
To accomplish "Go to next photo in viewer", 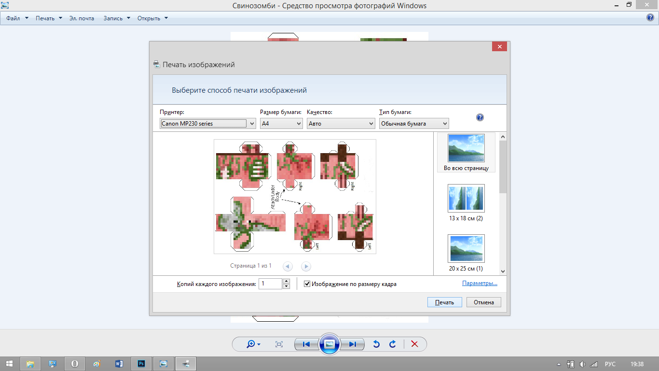I will tap(352, 344).
